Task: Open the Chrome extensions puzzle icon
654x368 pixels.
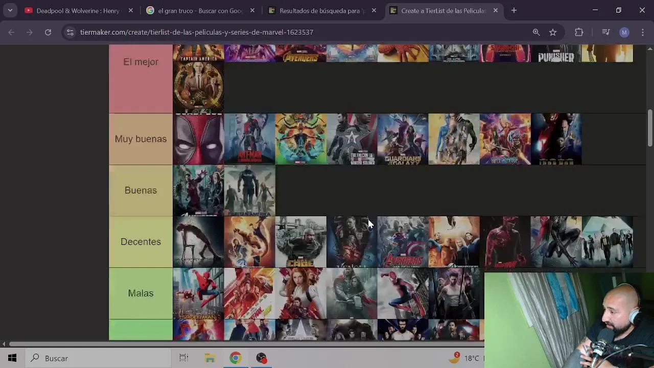Action: [579, 32]
